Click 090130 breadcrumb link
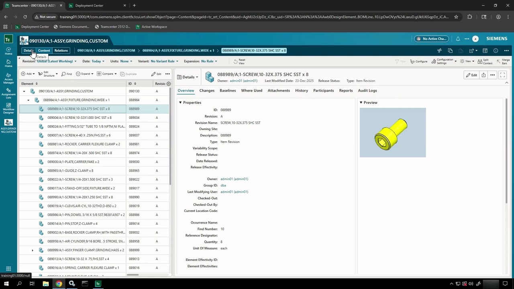Viewport: 514px width, 289px height. (x=106, y=51)
